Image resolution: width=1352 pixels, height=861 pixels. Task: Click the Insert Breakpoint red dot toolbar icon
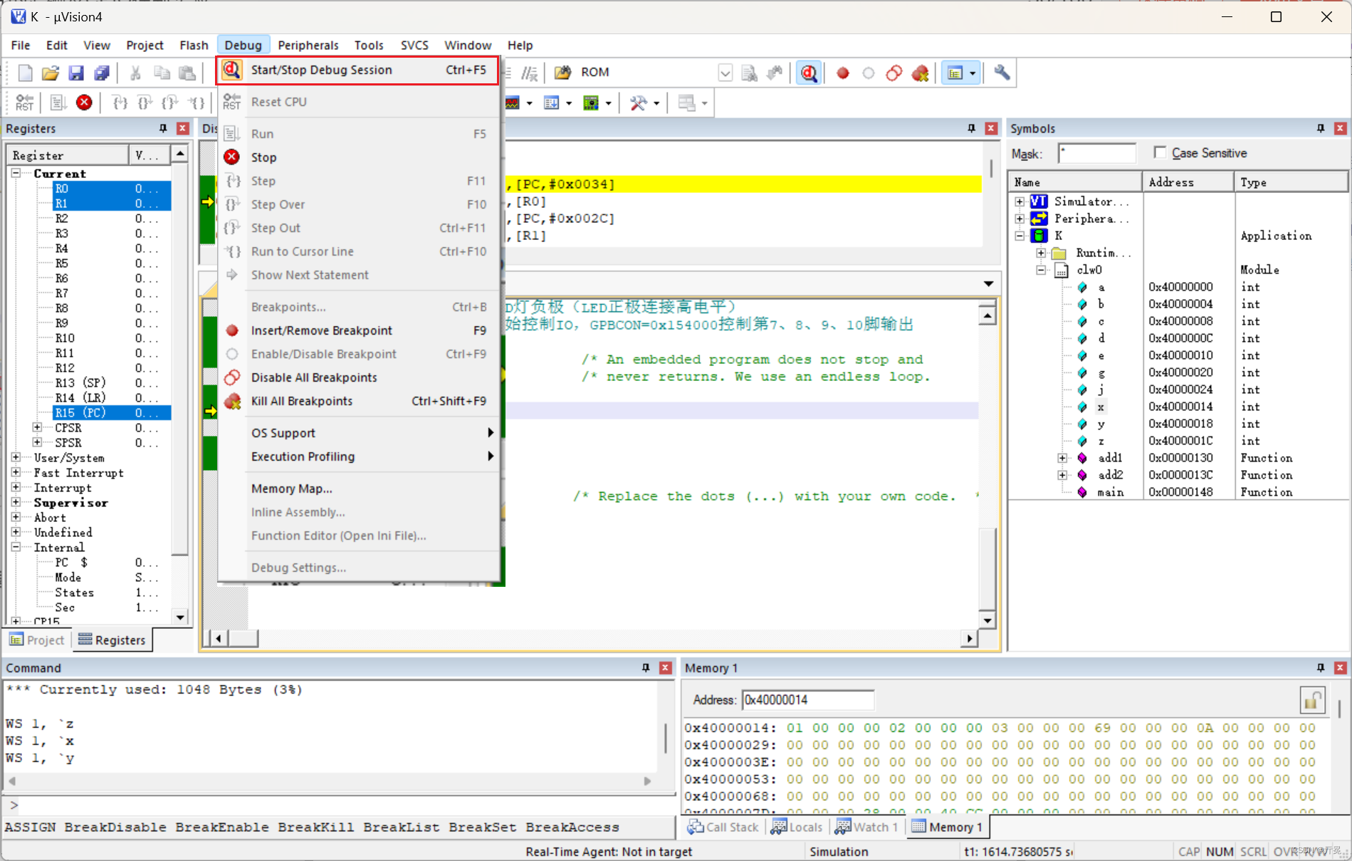843,73
